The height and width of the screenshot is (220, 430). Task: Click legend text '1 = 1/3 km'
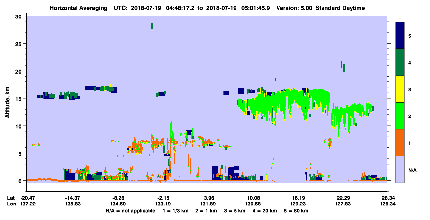click(x=175, y=210)
